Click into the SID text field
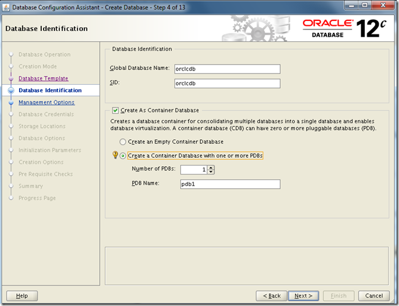The height and width of the screenshot is (306, 399). coord(226,84)
